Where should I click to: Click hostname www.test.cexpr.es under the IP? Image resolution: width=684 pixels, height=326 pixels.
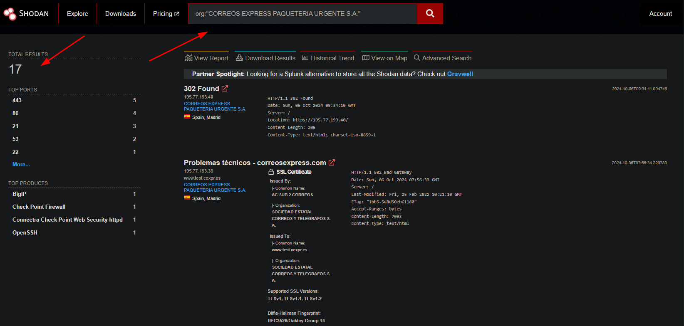202,178
